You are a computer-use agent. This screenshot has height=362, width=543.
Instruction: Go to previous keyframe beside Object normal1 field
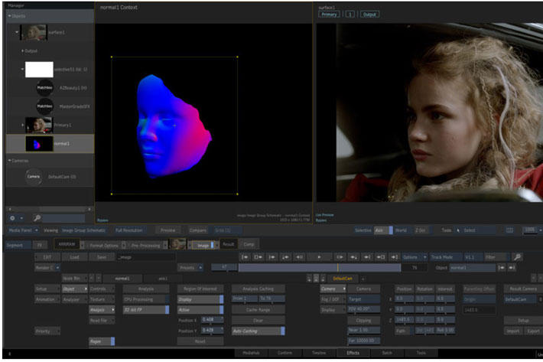[501, 268]
